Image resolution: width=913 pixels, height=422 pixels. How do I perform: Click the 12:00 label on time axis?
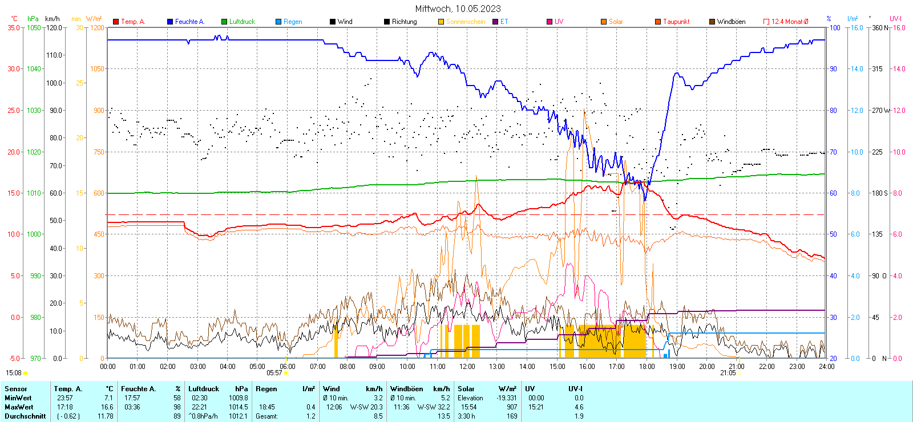pos(467,367)
